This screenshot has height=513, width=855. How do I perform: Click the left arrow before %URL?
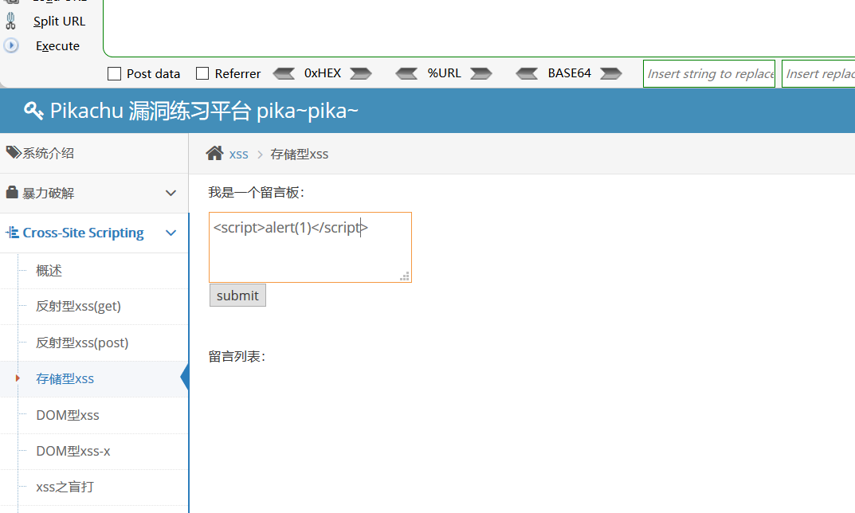406,73
